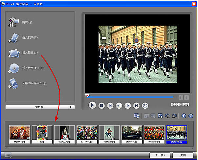This screenshot has width=198, height=160.
Task: Select the Img0067.jpg thumbnail
Action: click(x=19, y=134)
